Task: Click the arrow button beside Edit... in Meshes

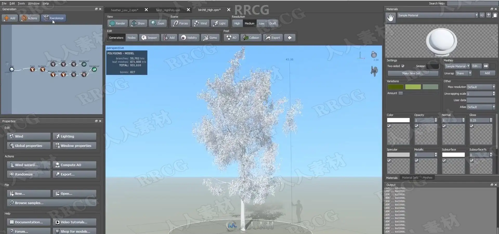Action: (486, 66)
